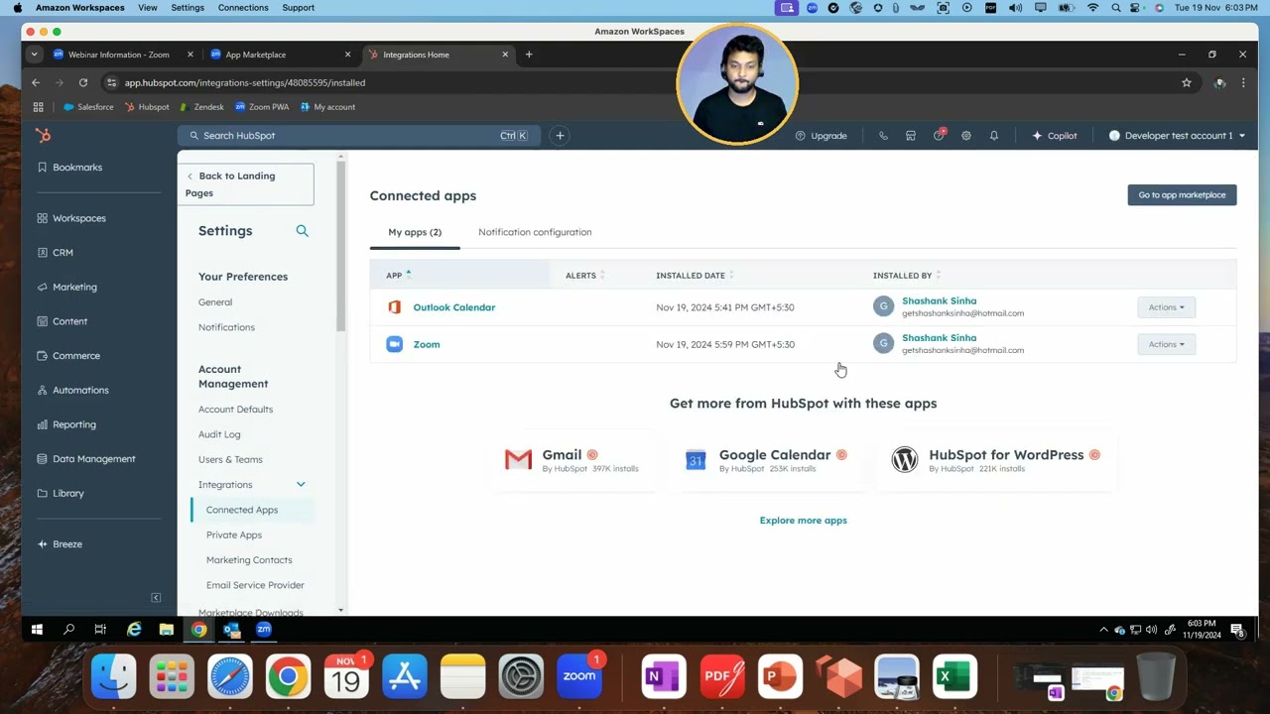Open the Reporting sidebar menu
Image resolution: width=1270 pixels, height=714 pixels.
[x=66, y=424]
